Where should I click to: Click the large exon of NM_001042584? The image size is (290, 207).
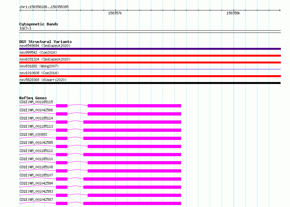(132, 187)
